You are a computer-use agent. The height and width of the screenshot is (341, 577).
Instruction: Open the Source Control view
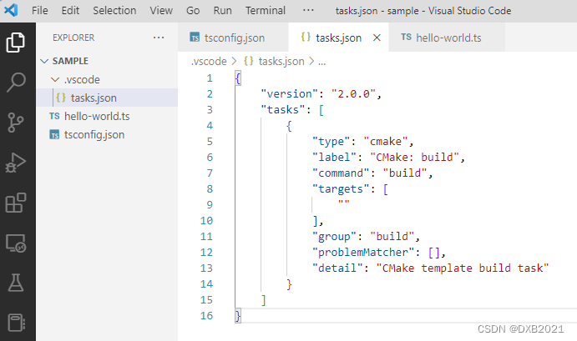tap(16, 123)
